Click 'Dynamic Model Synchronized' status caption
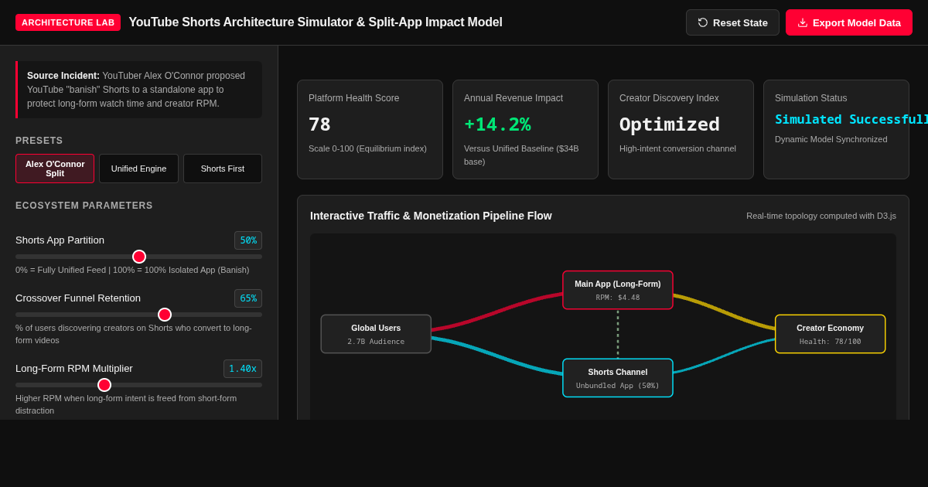Screen dimensions: 928x487 point(831,139)
